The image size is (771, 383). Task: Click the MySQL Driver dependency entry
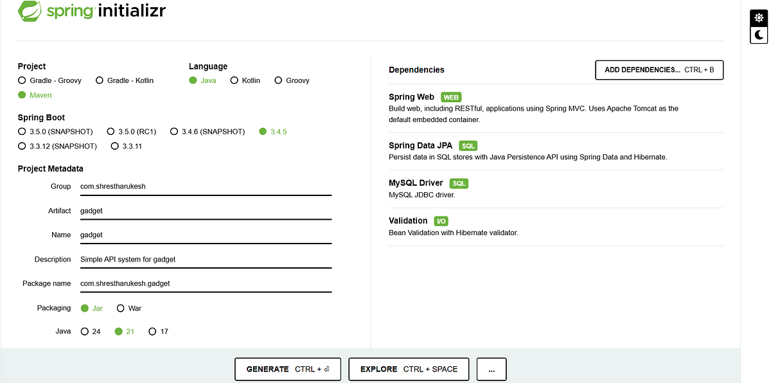click(x=556, y=189)
